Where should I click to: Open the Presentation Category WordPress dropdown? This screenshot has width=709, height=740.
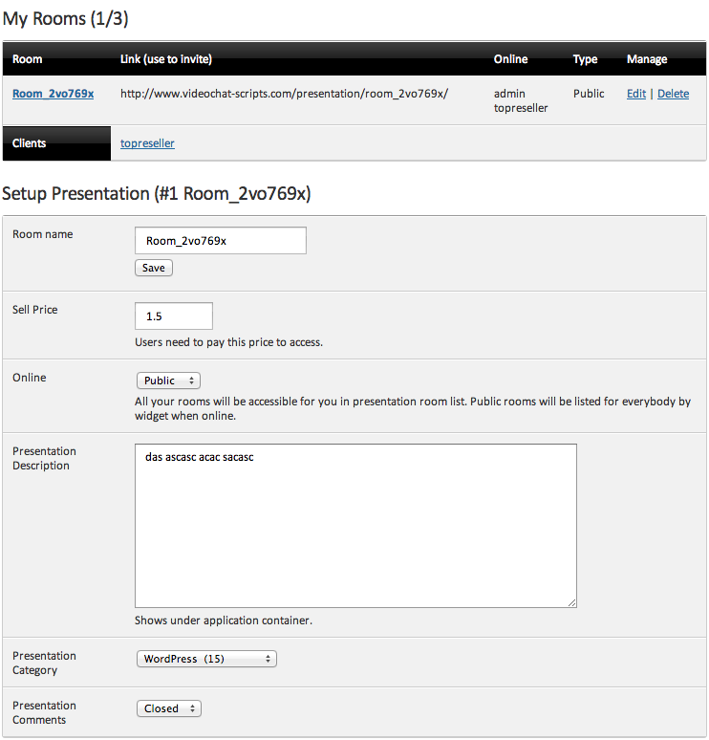click(x=206, y=659)
